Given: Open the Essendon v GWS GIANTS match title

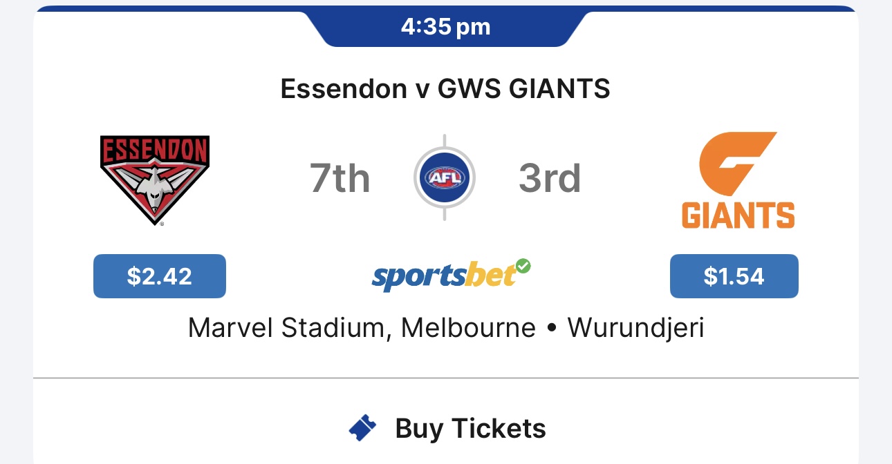Looking at the screenshot, I should point(446,89).
